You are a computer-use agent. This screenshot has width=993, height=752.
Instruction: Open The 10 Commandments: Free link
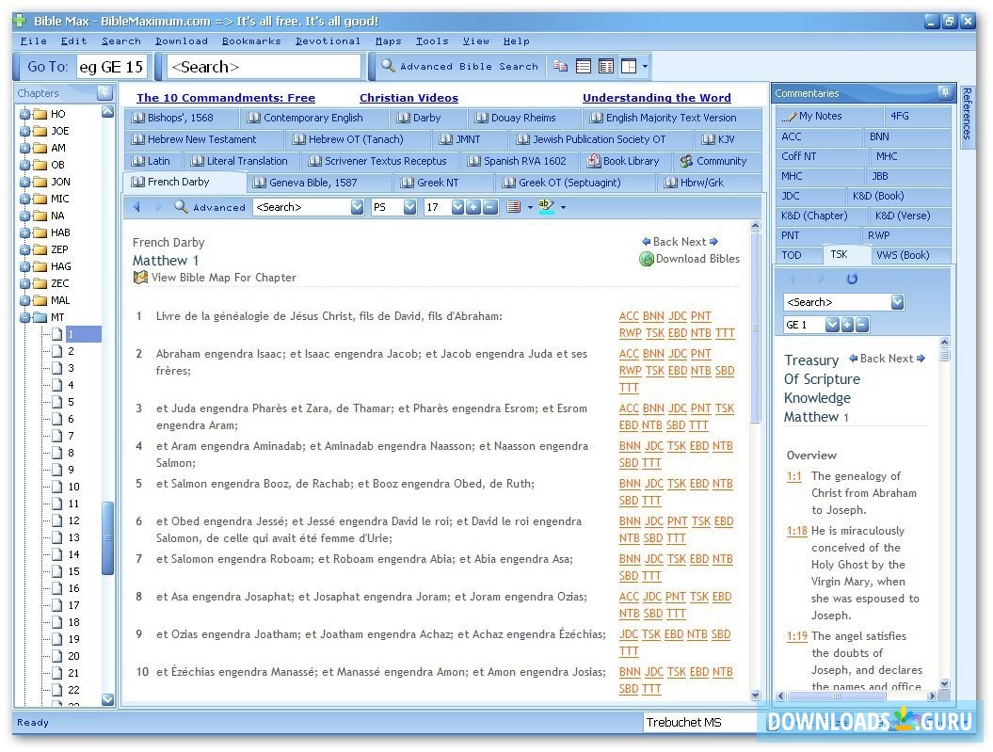click(226, 98)
